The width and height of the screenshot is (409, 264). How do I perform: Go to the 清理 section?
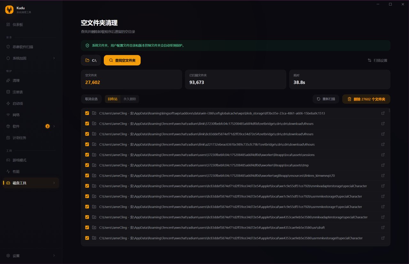31,81
